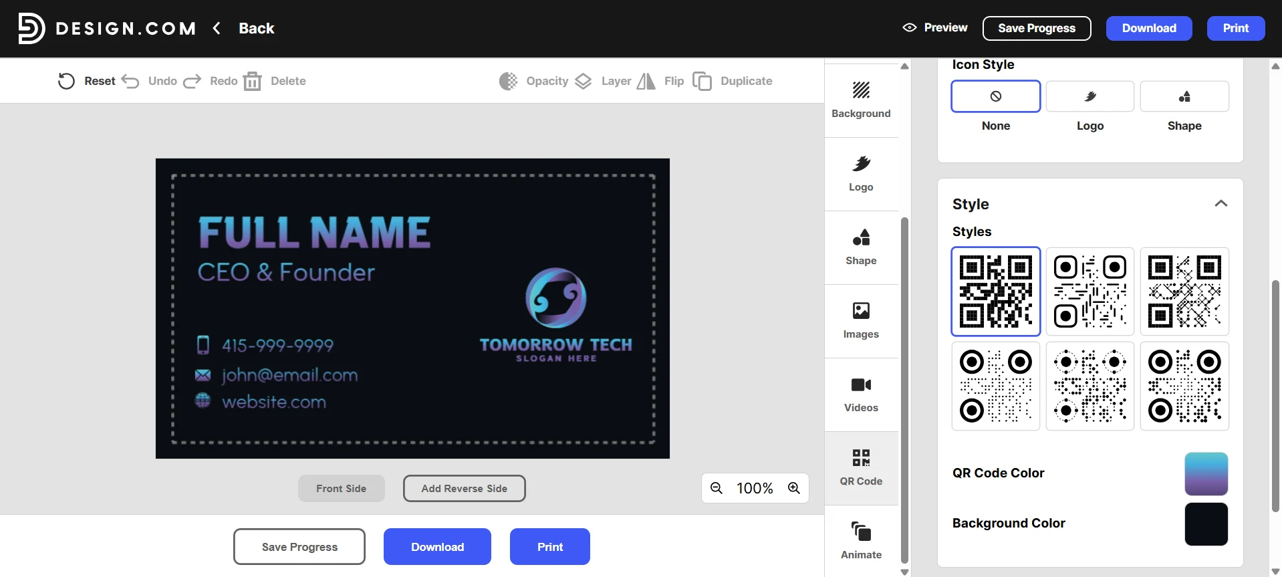Viewport: 1282px width, 577px height.
Task: Open the Background Color dark swatch
Action: click(1206, 524)
